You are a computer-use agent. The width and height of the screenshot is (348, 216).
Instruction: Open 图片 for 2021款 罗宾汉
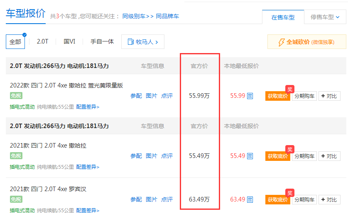click(151, 199)
